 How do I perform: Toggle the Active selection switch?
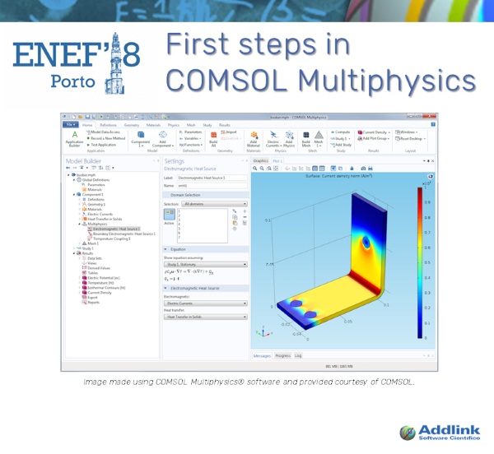[169, 212]
